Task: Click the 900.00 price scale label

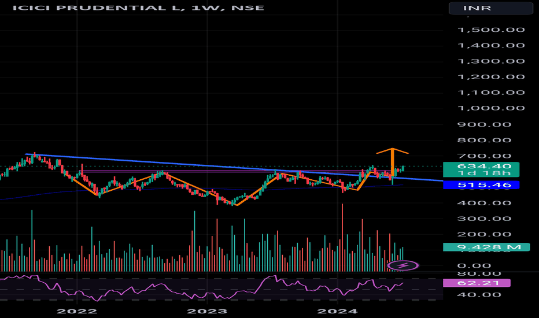Action: click(484, 124)
